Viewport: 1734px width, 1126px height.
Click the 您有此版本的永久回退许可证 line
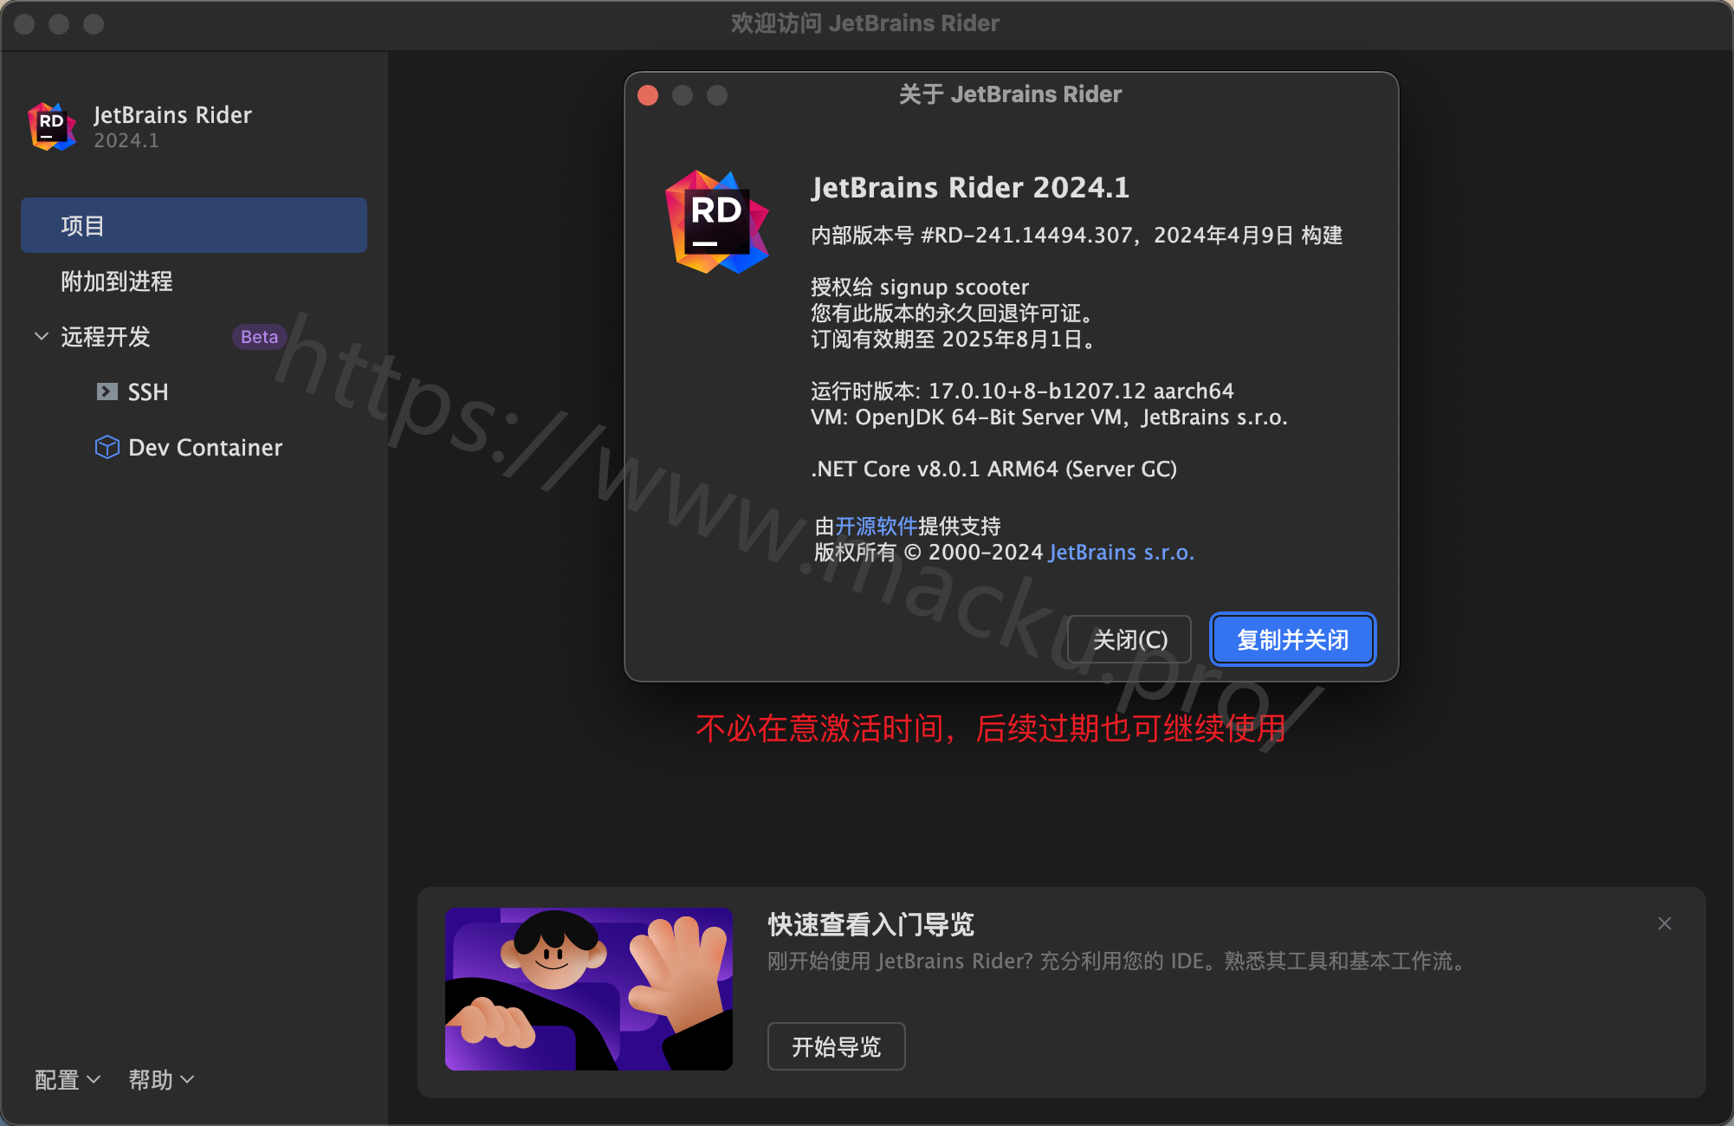pos(954,313)
